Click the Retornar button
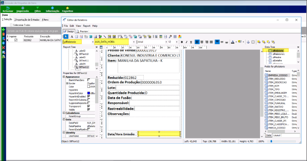307x161 pixels. pos(8,9)
